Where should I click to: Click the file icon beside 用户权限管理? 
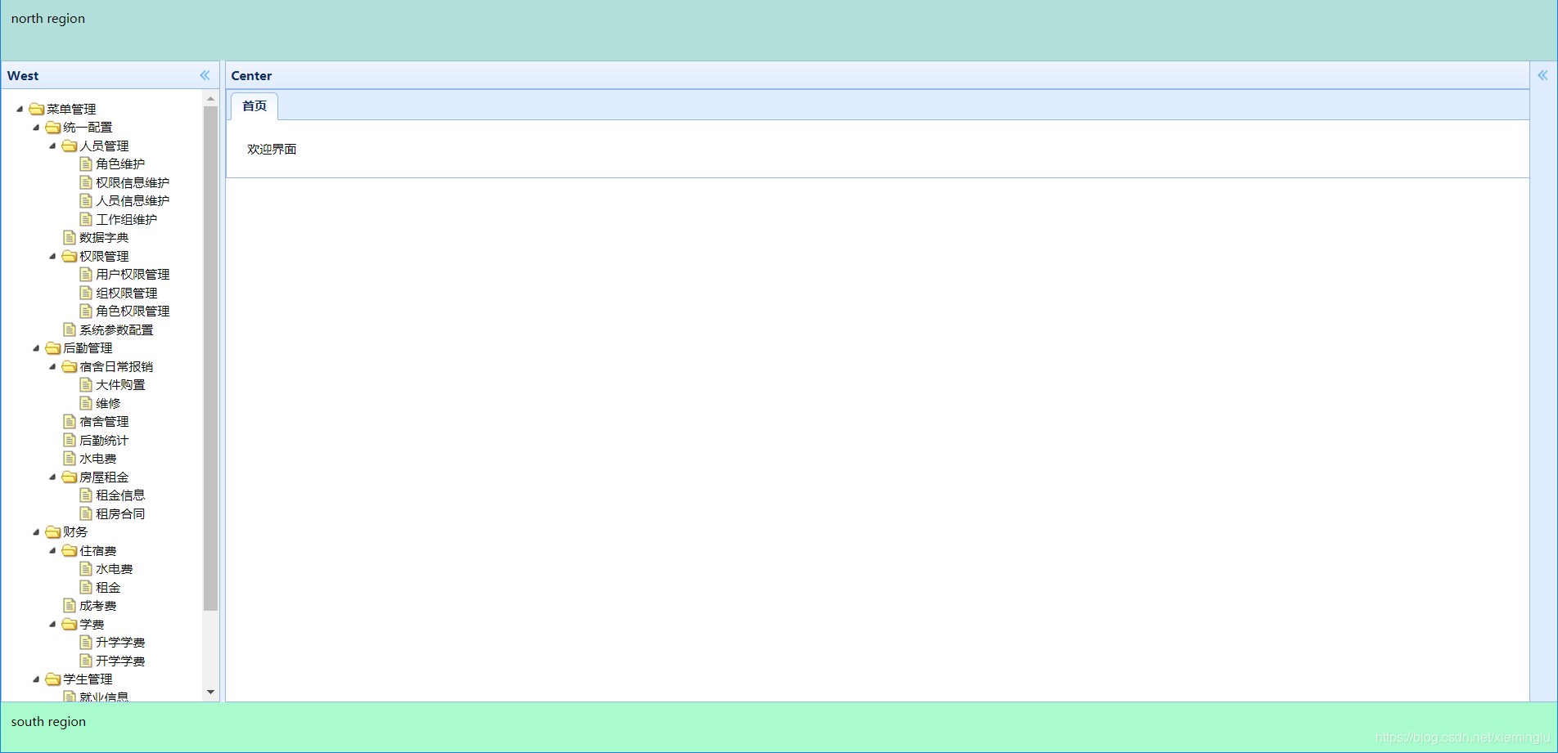[85, 274]
